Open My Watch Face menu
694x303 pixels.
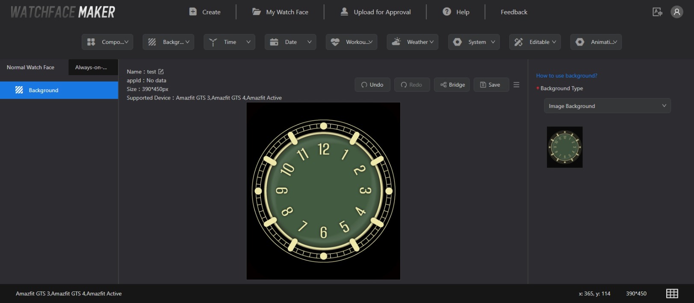(281, 12)
